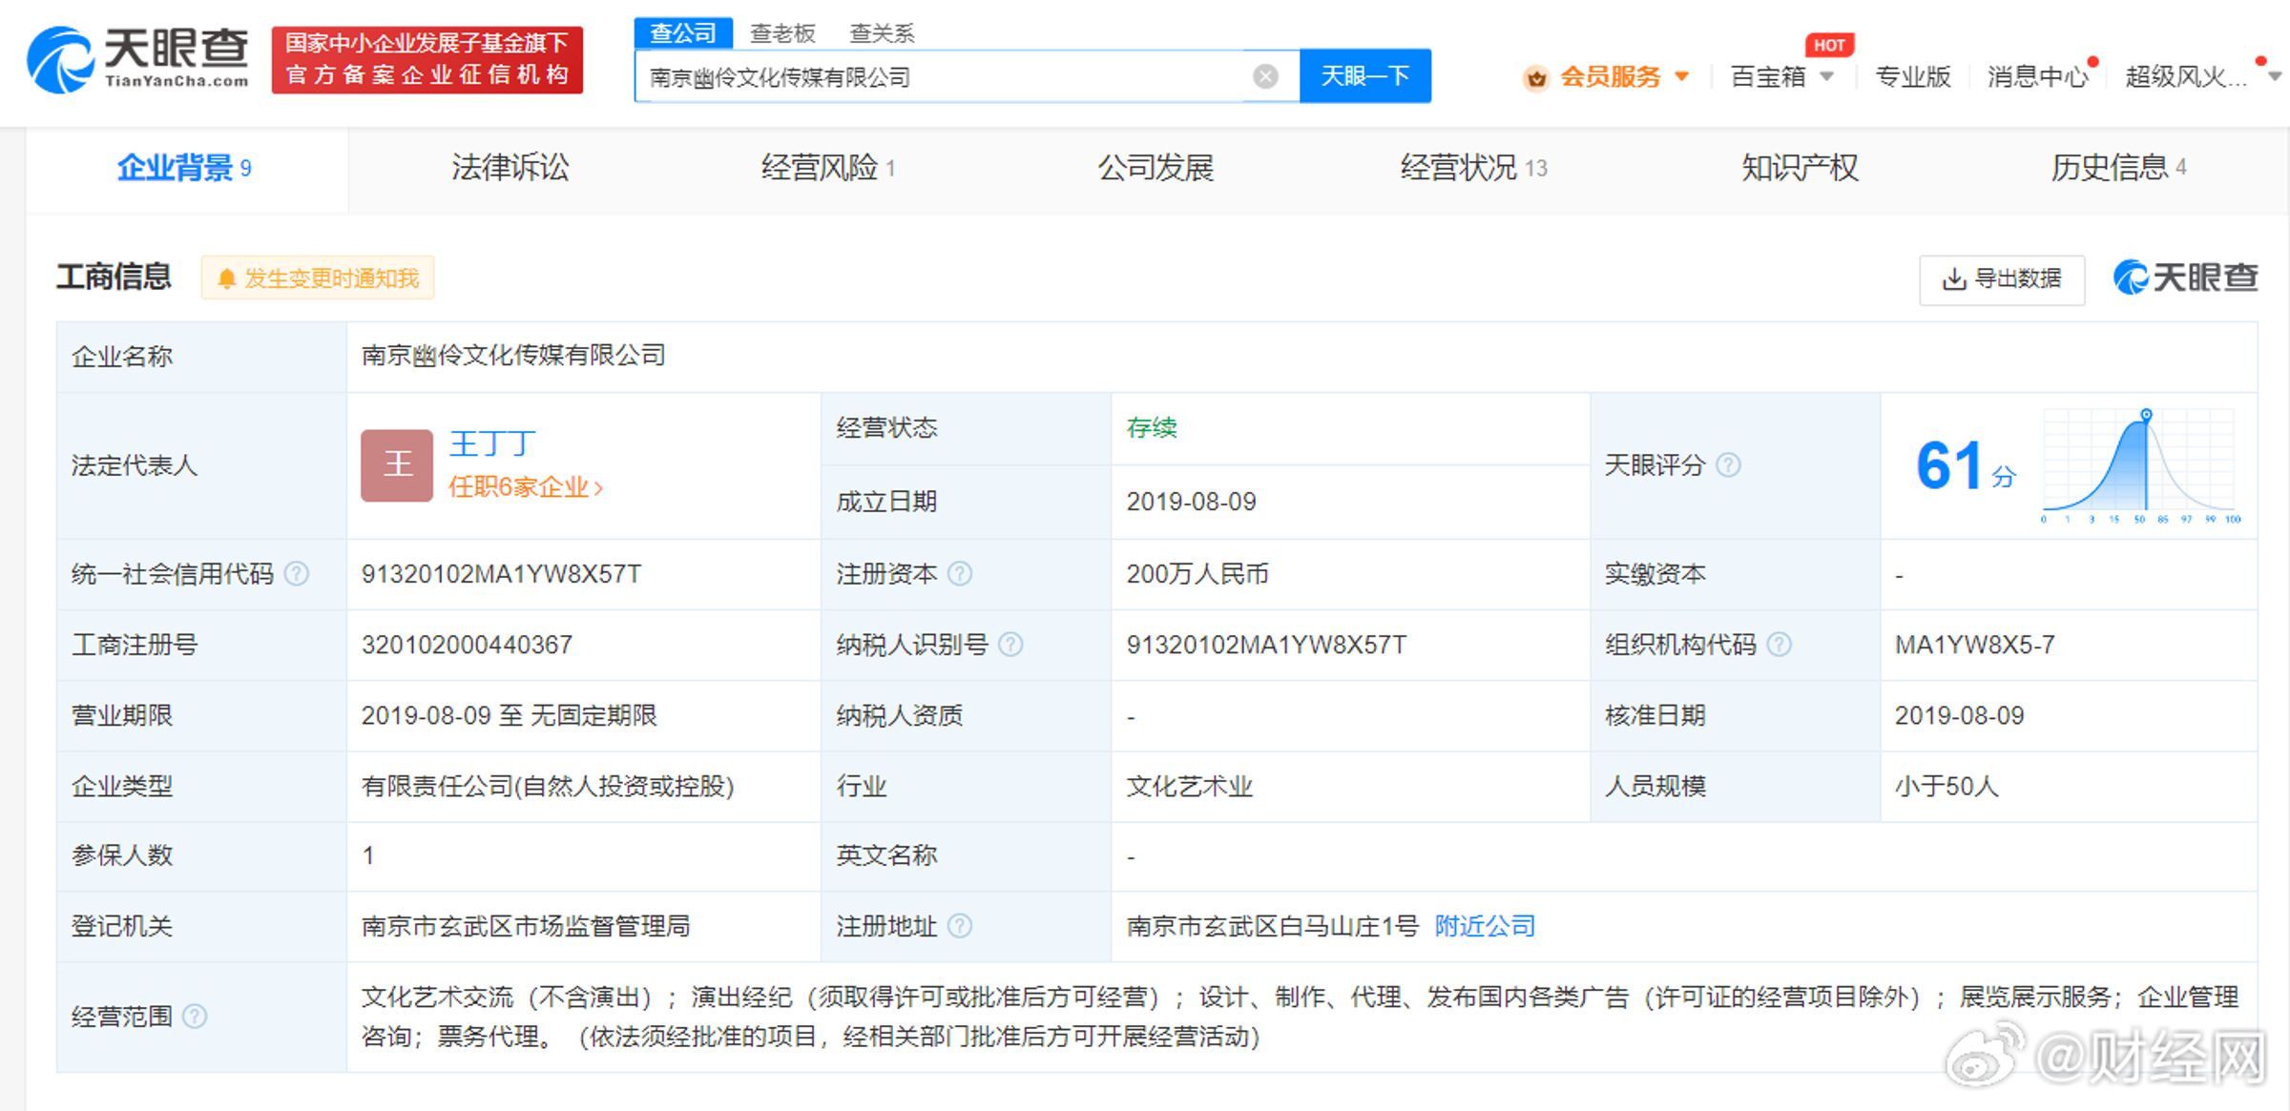
Task: Click the help icon next to 经营范围
Action: point(195,1017)
